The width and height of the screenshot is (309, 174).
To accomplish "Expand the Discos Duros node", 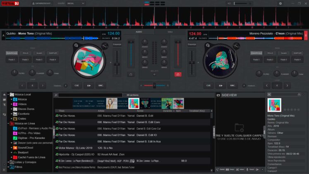I will point(12,109).
